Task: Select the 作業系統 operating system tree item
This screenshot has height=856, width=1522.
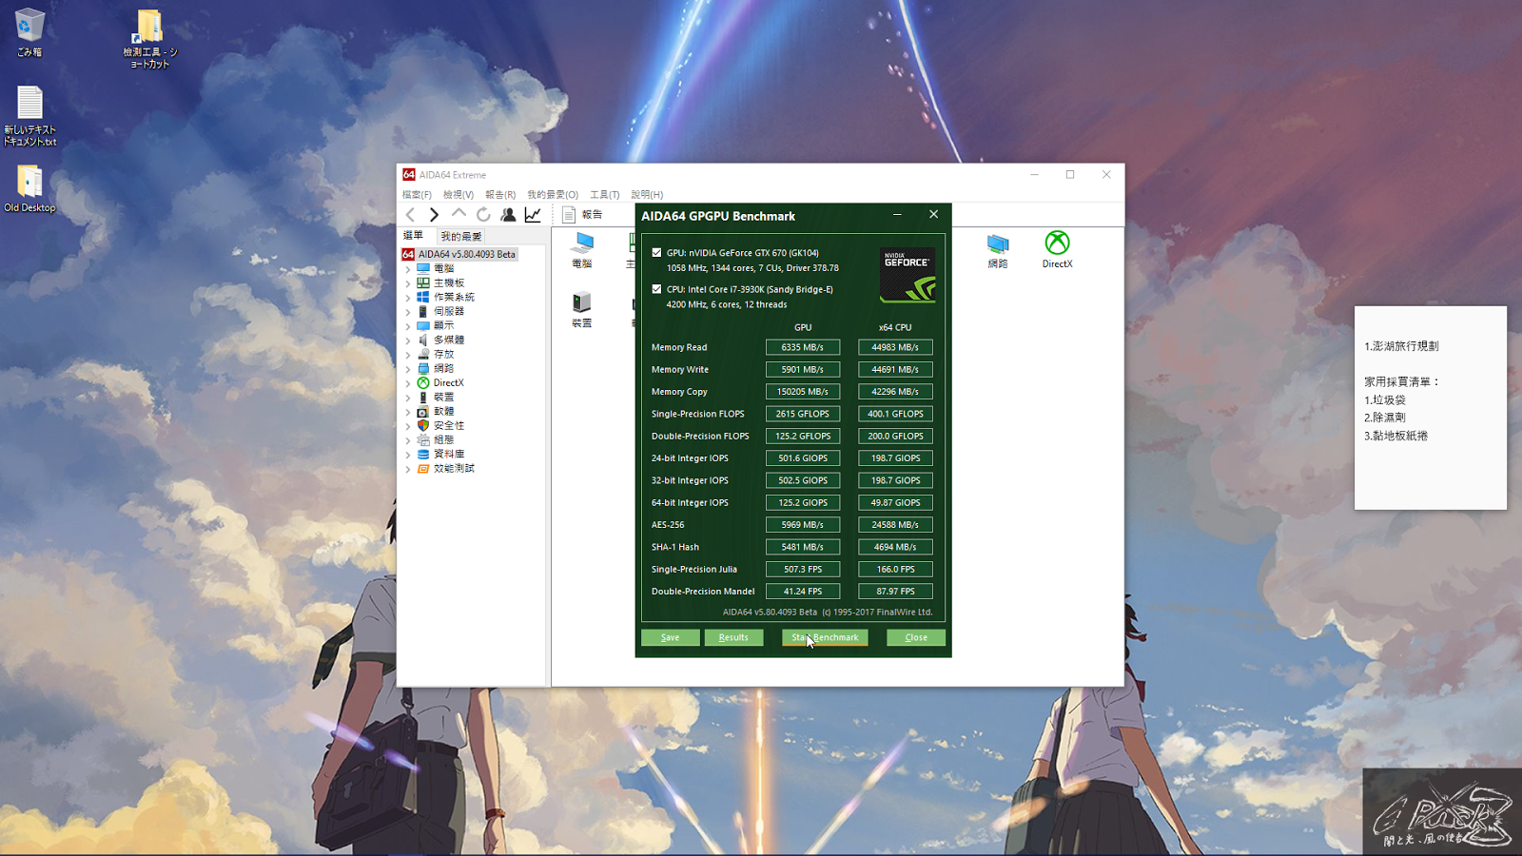Action: point(454,297)
